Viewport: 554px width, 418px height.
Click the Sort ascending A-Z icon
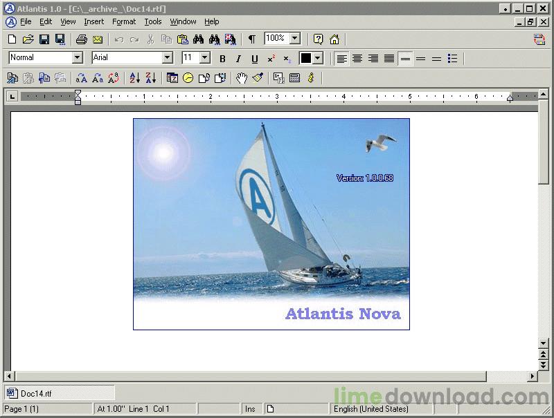coord(135,78)
